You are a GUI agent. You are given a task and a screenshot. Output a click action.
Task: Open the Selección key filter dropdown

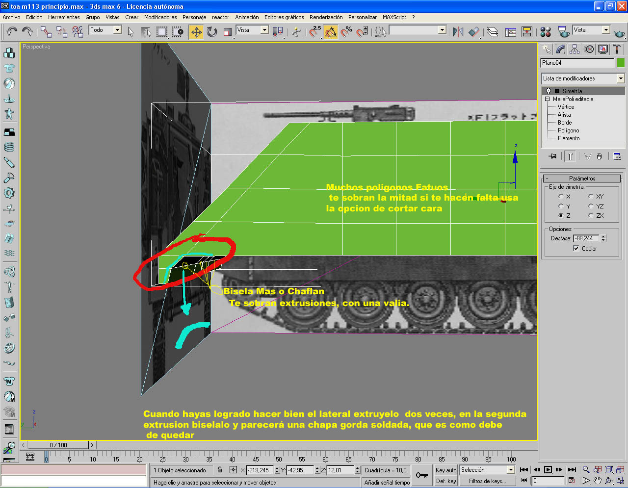click(511, 470)
